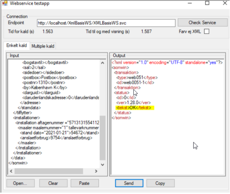Switch to the Enkelt kald tab
Image resolution: width=230 pixels, height=194 pixels.
point(17,46)
